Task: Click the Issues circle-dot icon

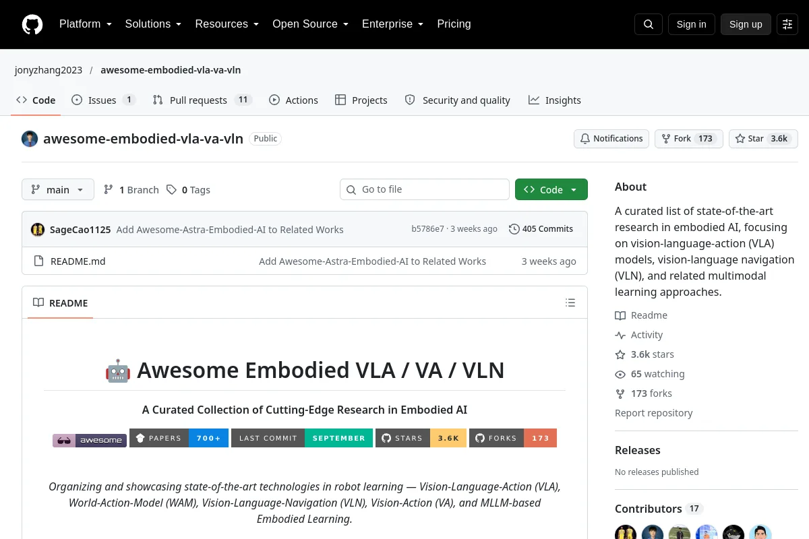Action: [x=77, y=100]
